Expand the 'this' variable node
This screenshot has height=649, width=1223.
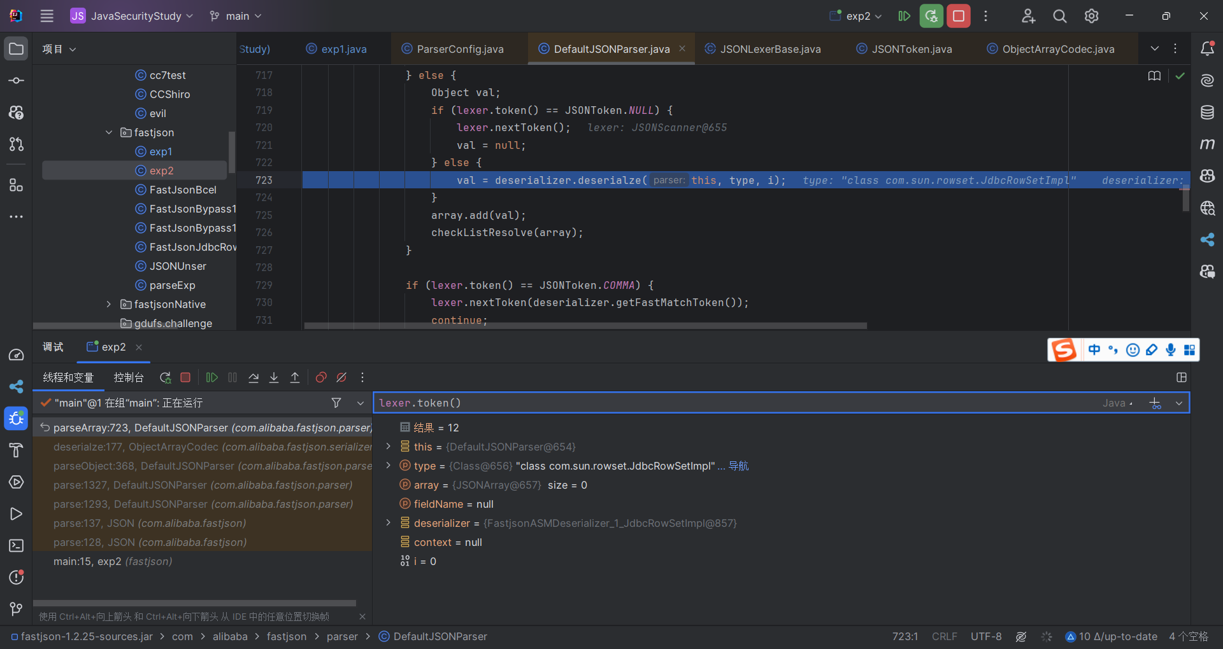[x=388, y=447]
